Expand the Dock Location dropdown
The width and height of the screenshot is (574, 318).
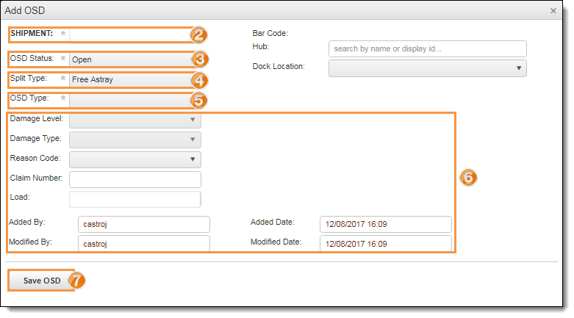(427, 68)
